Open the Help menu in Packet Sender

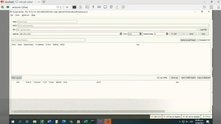coord(33,15)
